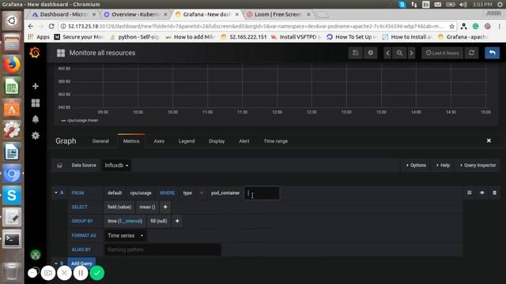
Task: Open LibreOffice Calc from the dock
Action: [x=12, y=87]
